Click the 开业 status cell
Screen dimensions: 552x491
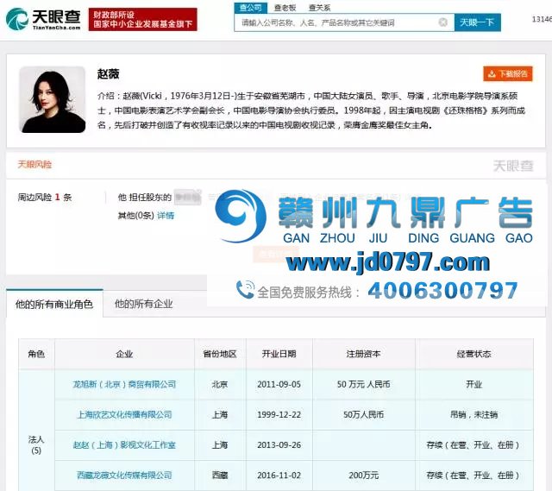coord(474,384)
